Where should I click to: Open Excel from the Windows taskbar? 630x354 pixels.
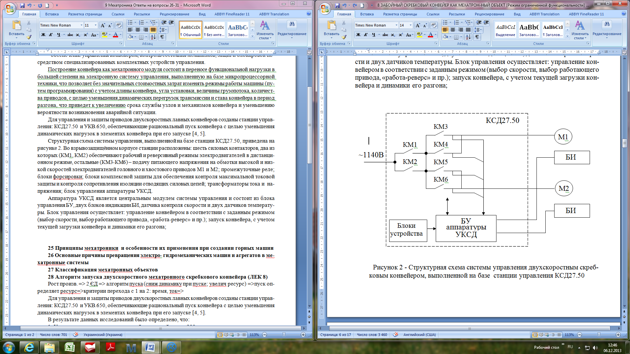70,347
